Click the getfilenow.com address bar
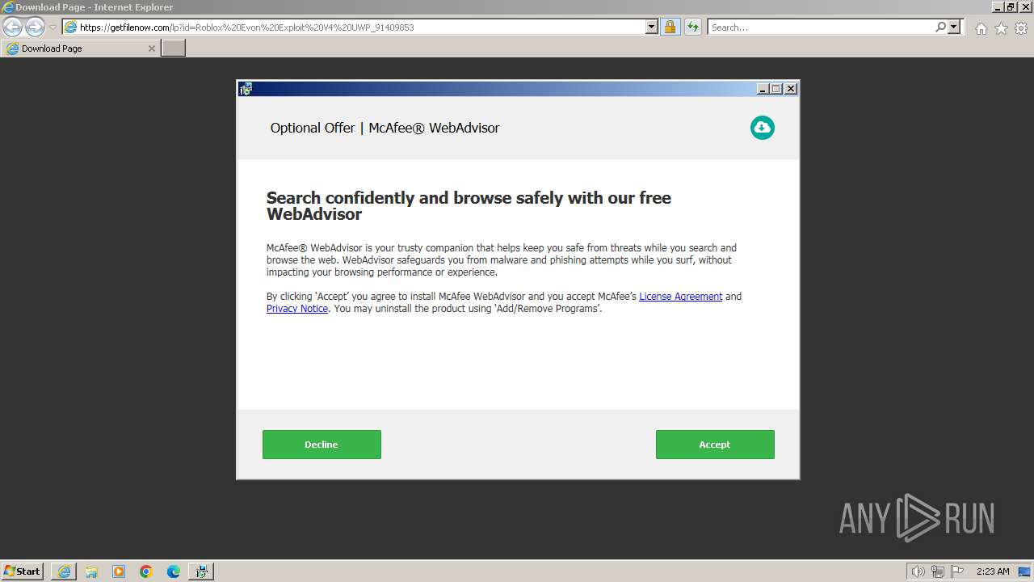This screenshot has height=582, width=1034. coord(354,27)
